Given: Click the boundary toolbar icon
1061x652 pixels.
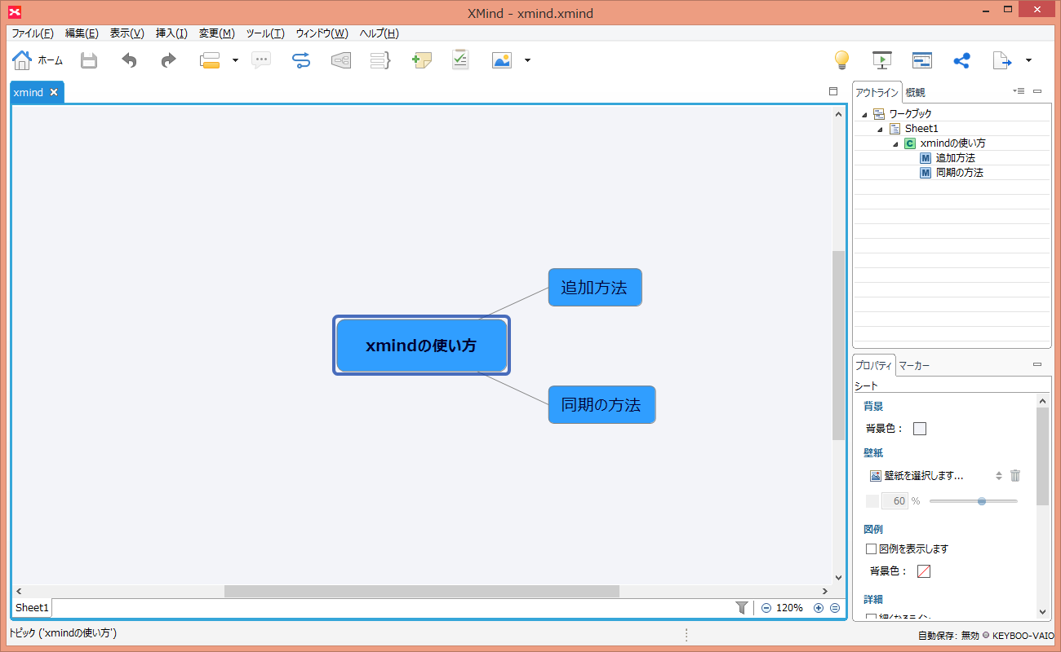Looking at the screenshot, I should tap(341, 60).
